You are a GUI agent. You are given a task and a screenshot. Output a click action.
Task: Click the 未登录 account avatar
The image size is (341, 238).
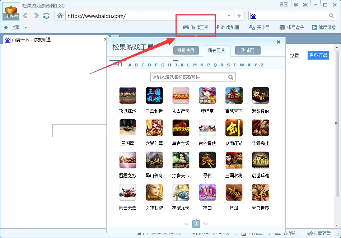tap(11, 11)
